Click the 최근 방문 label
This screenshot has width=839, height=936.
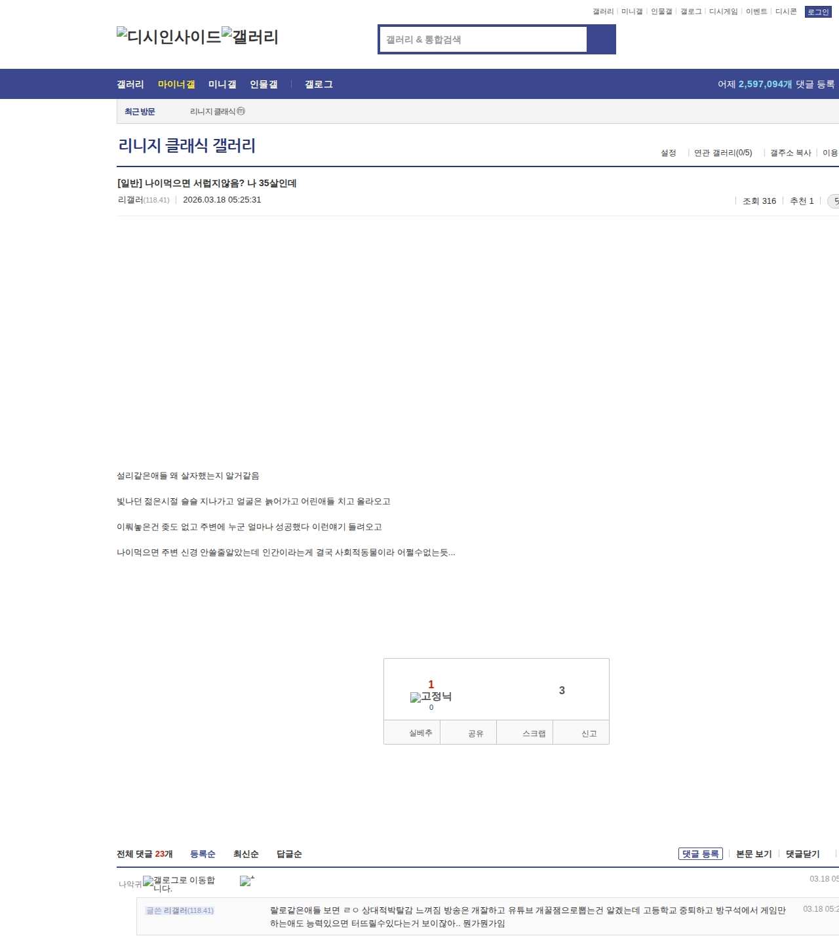pos(140,112)
